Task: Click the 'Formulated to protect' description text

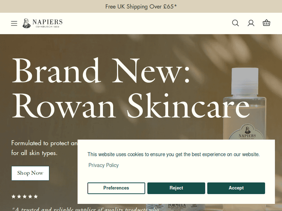Action: (44, 148)
